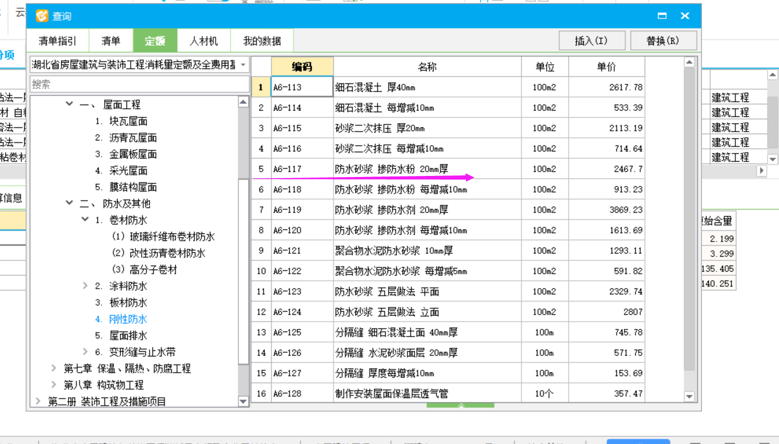Select row 制作安装屋面保温层透气管

(x=448, y=393)
